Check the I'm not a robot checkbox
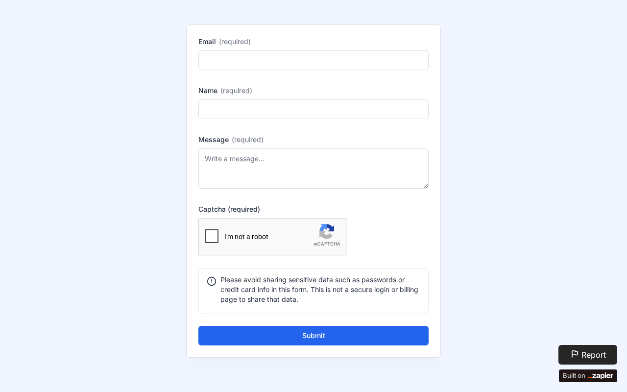 click(212, 236)
